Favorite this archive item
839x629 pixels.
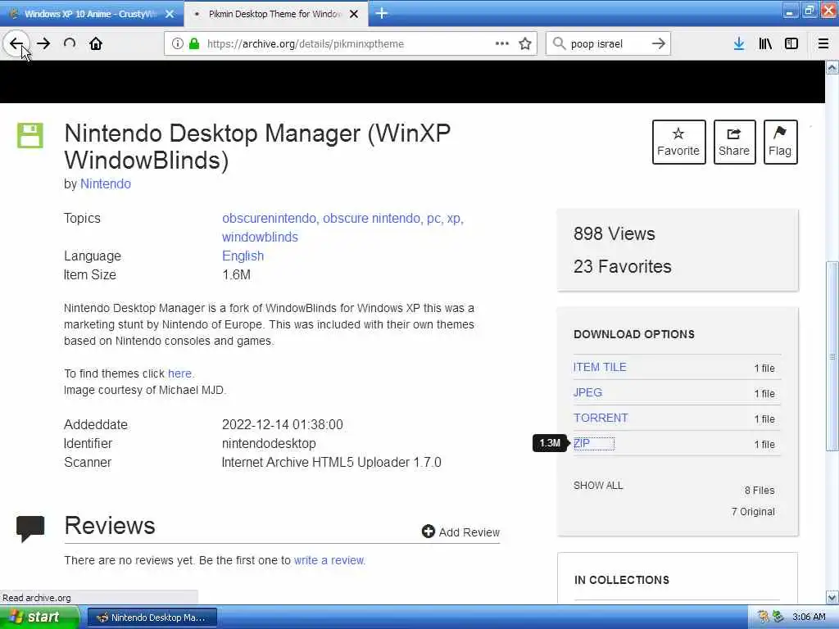click(x=678, y=143)
